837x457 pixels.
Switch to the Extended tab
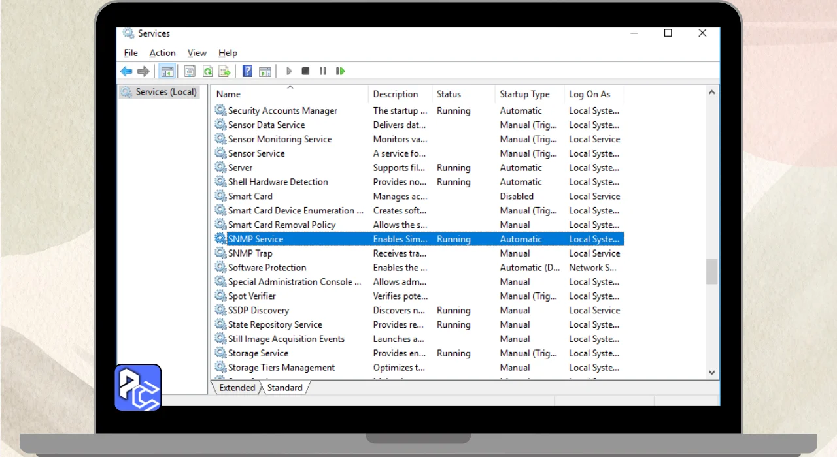tap(237, 388)
